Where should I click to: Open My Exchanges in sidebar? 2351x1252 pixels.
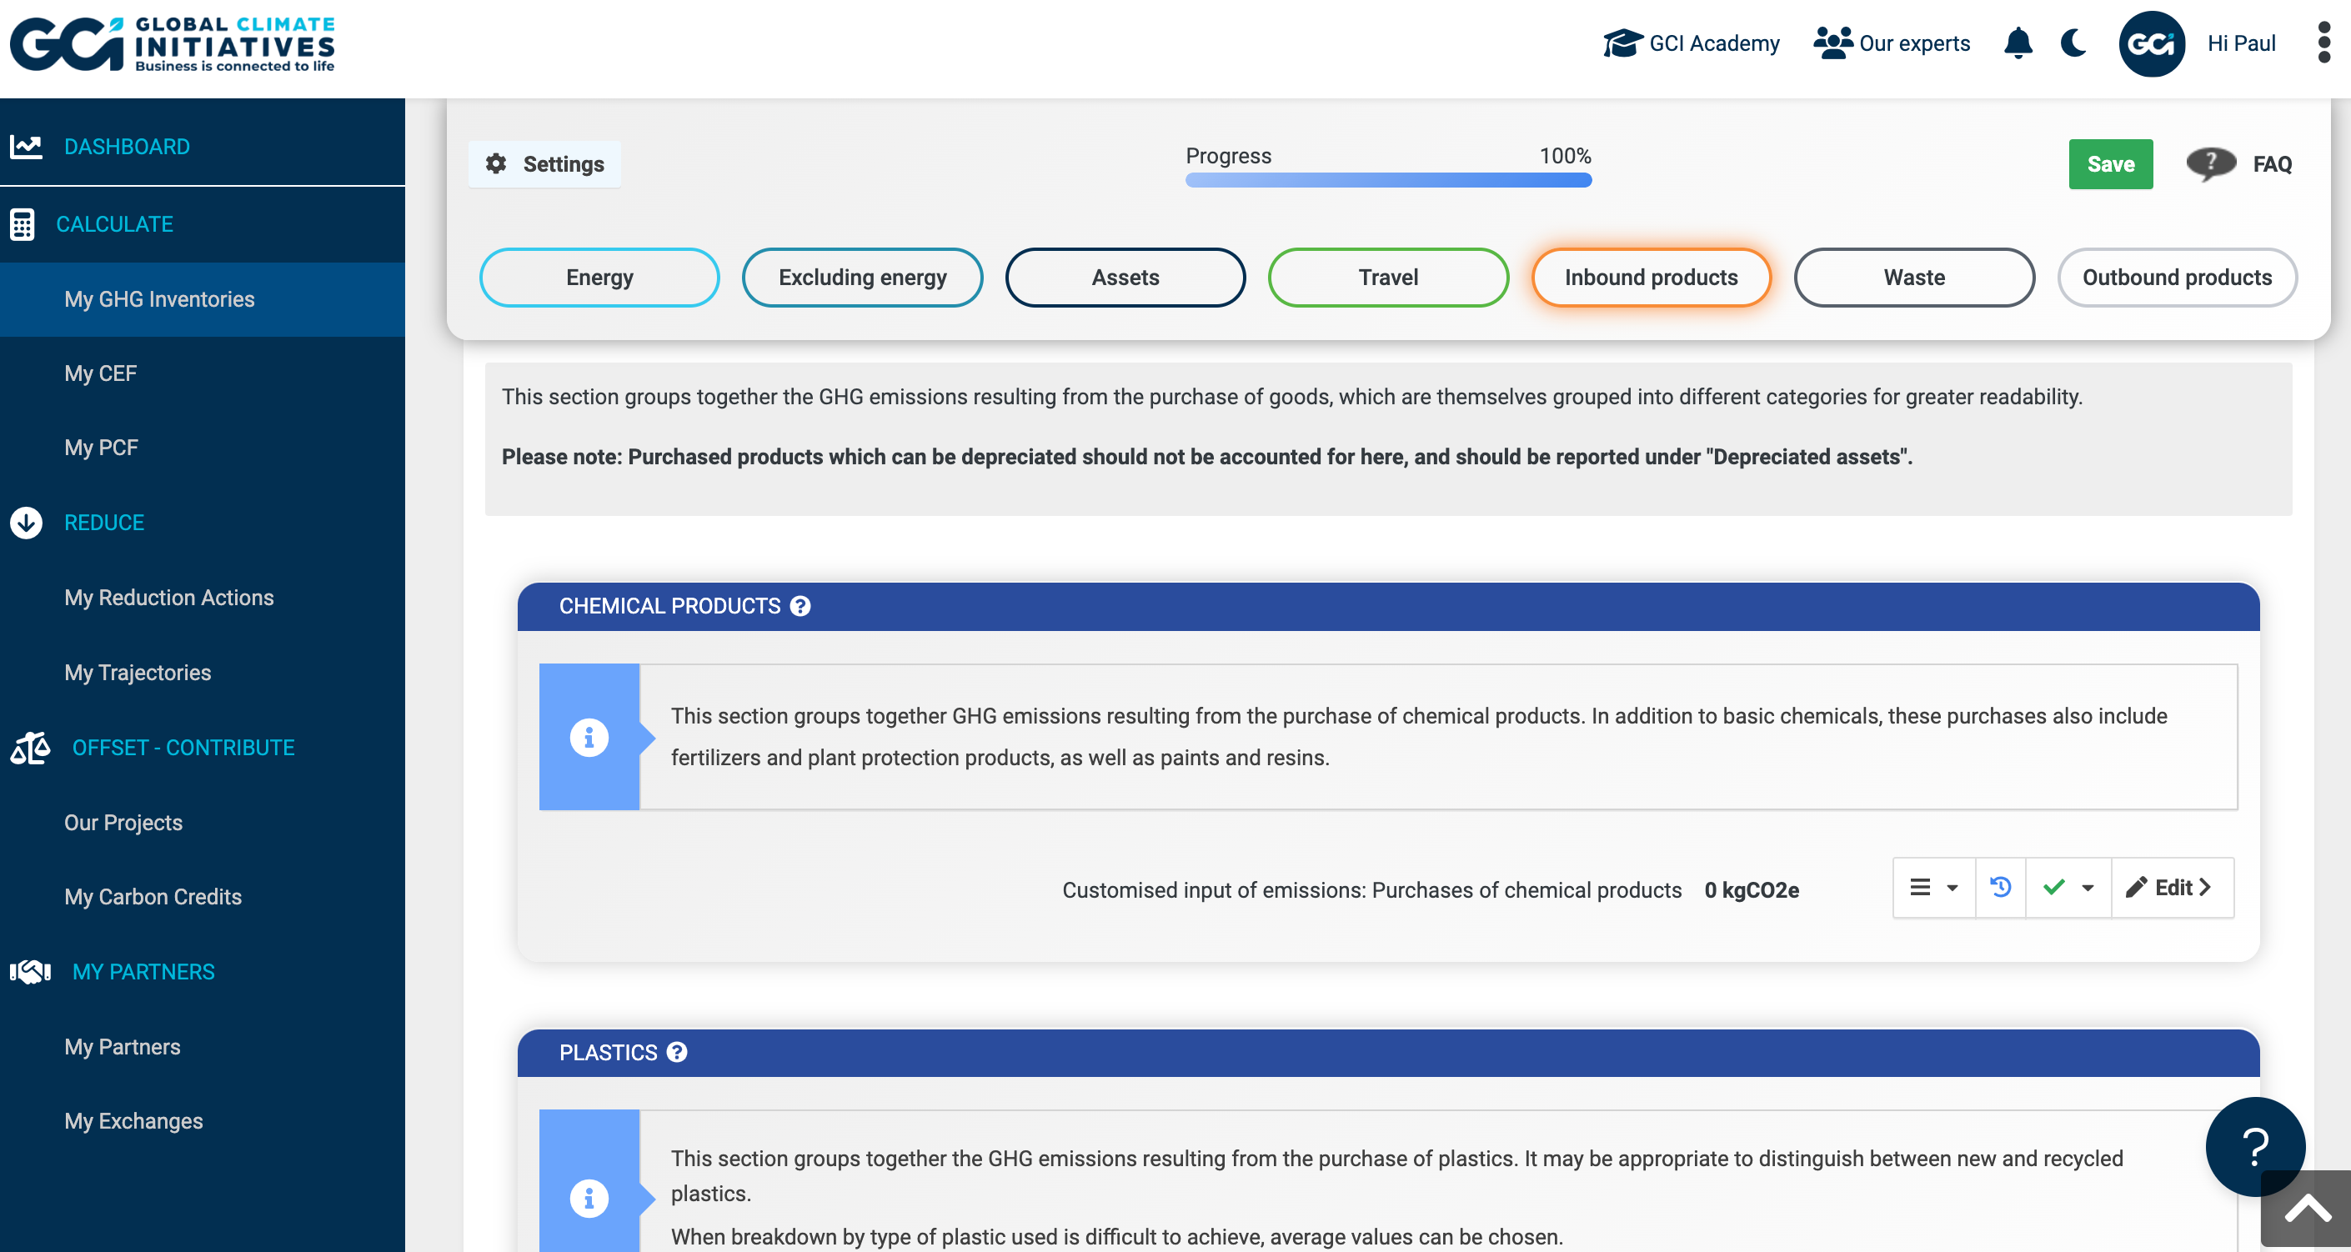point(133,1121)
